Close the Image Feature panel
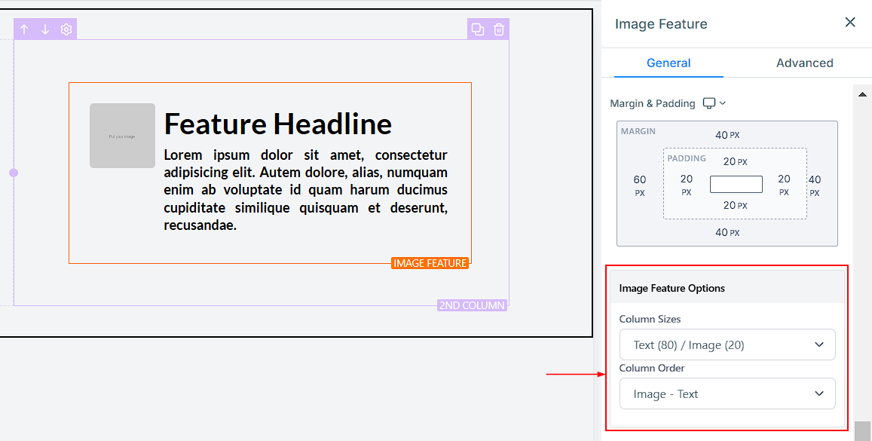The width and height of the screenshot is (872, 441). pyautogui.click(x=850, y=23)
